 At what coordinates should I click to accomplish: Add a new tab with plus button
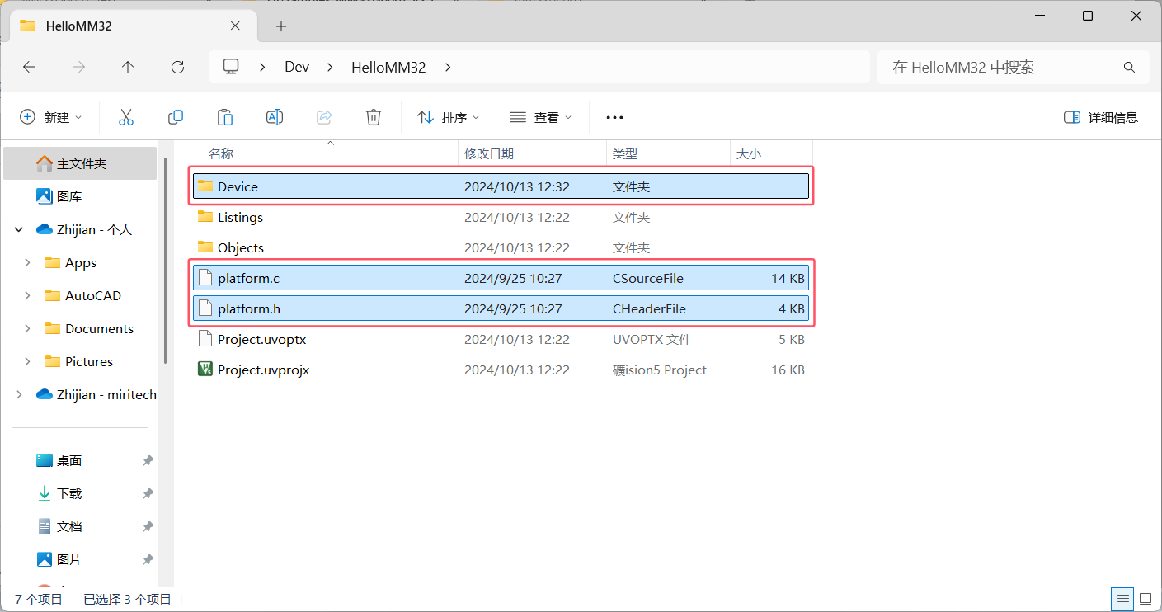coord(280,26)
